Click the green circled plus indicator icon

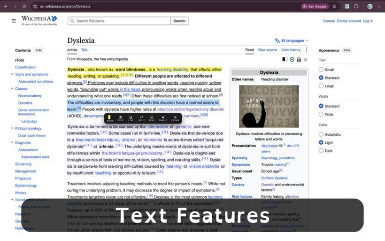(292, 60)
